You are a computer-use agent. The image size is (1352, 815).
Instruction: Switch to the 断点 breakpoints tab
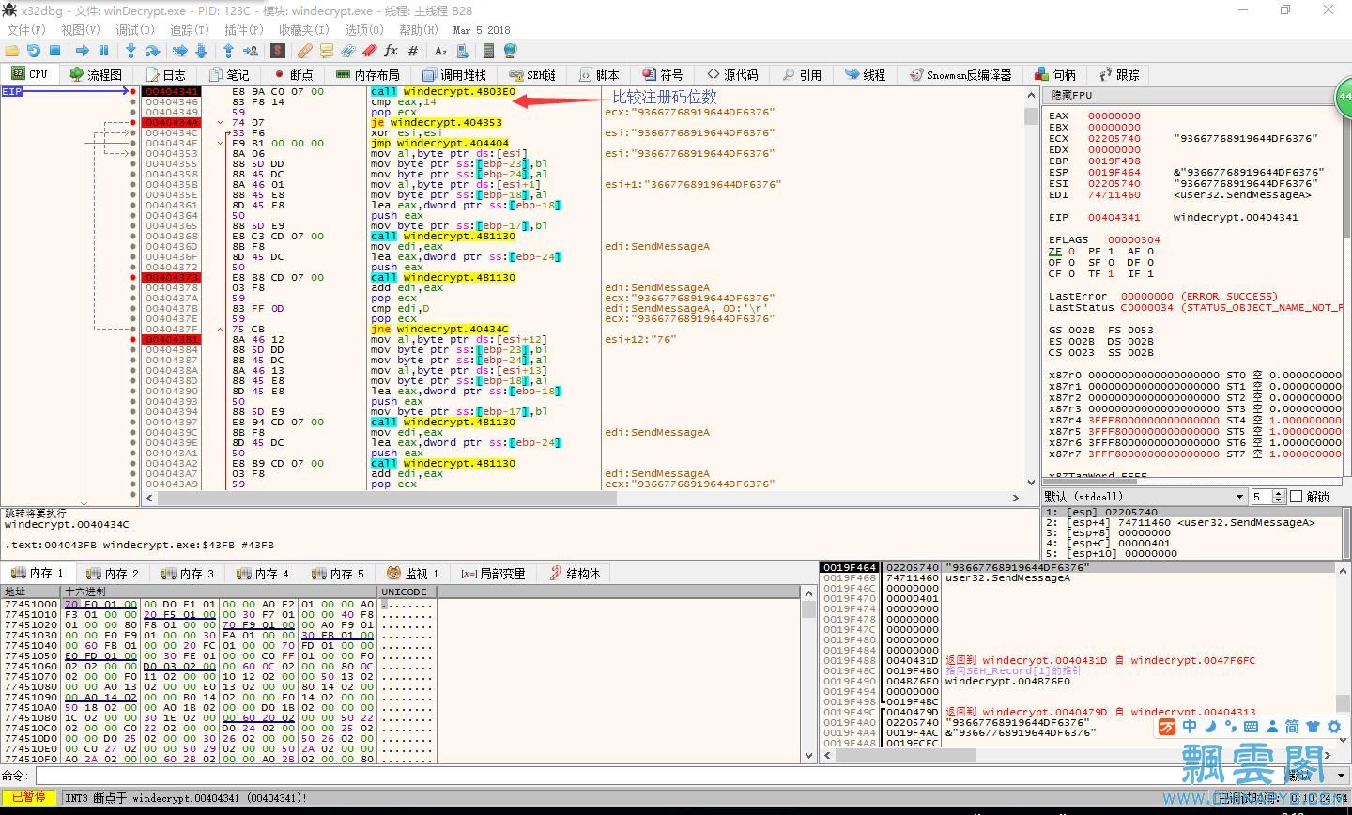[293, 74]
